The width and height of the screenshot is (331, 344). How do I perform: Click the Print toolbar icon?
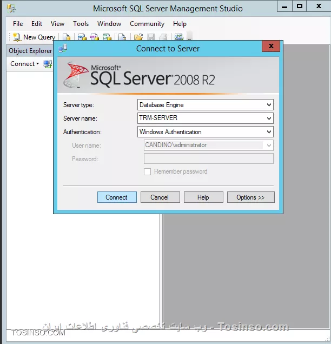[163, 37]
